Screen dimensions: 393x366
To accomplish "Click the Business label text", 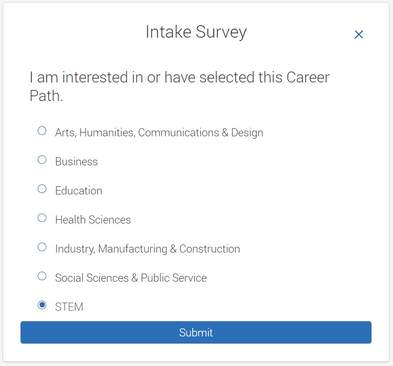I will click(76, 162).
